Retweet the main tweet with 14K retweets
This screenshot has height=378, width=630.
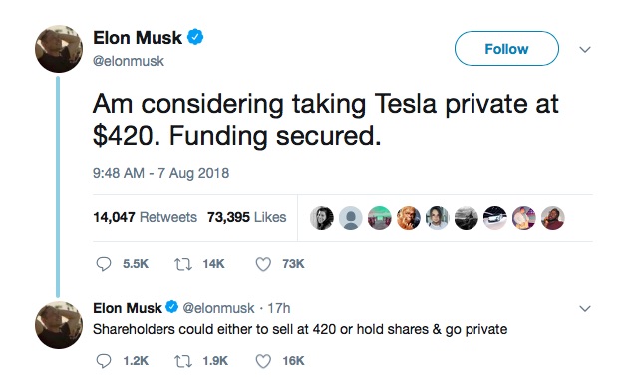click(182, 264)
